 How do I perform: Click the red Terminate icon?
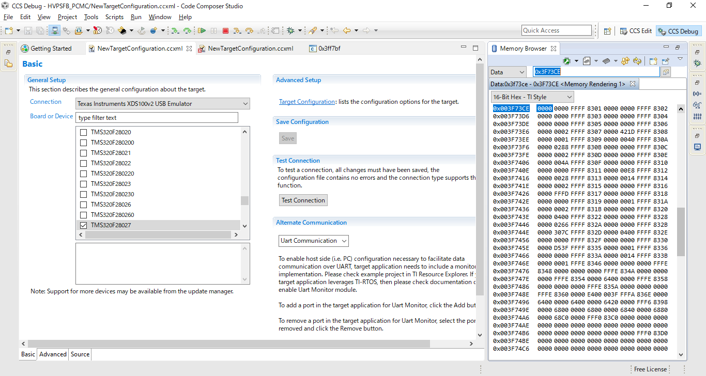[x=225, y=30]
